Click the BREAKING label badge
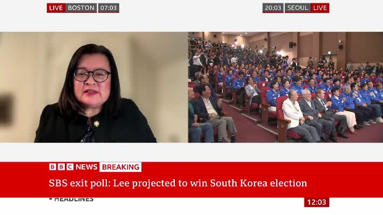This screenshot has height=215, width=383. click(120, 167)
